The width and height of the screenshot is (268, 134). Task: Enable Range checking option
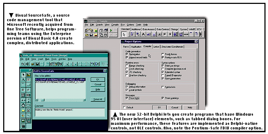point(127,65)
